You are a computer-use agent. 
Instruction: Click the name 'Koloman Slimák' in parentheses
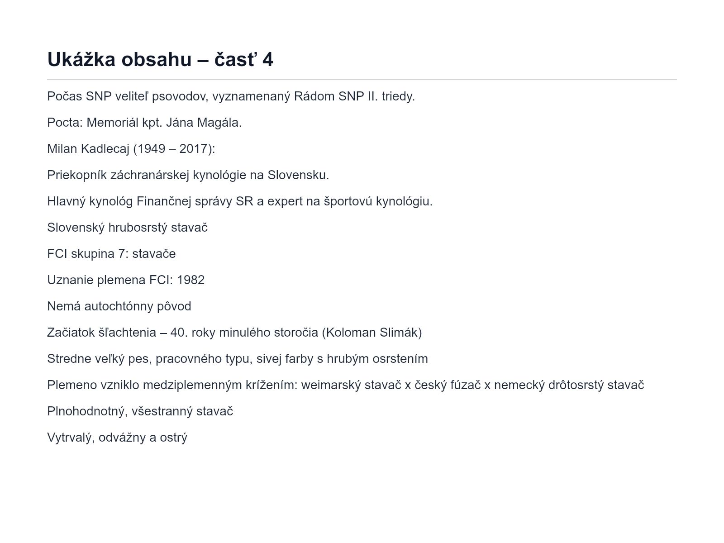(x=372, y=333)
